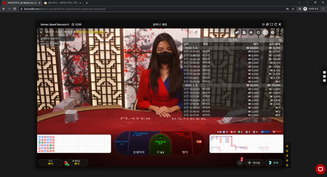Image resolution: width=327 pixels, height=177 pixels.
Task: Open a new browser tab
Action: pyautogui.click(x=87, y=3)
